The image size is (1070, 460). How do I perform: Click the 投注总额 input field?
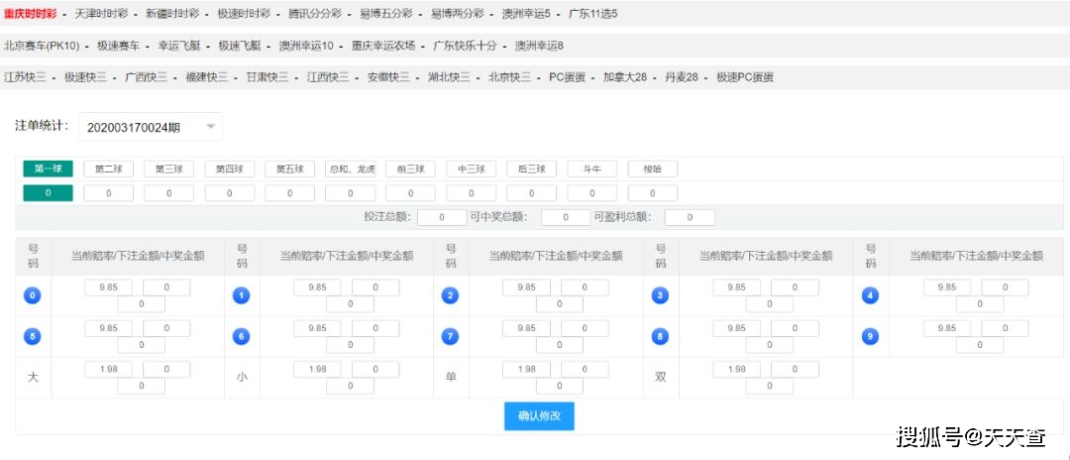point(442,217)
